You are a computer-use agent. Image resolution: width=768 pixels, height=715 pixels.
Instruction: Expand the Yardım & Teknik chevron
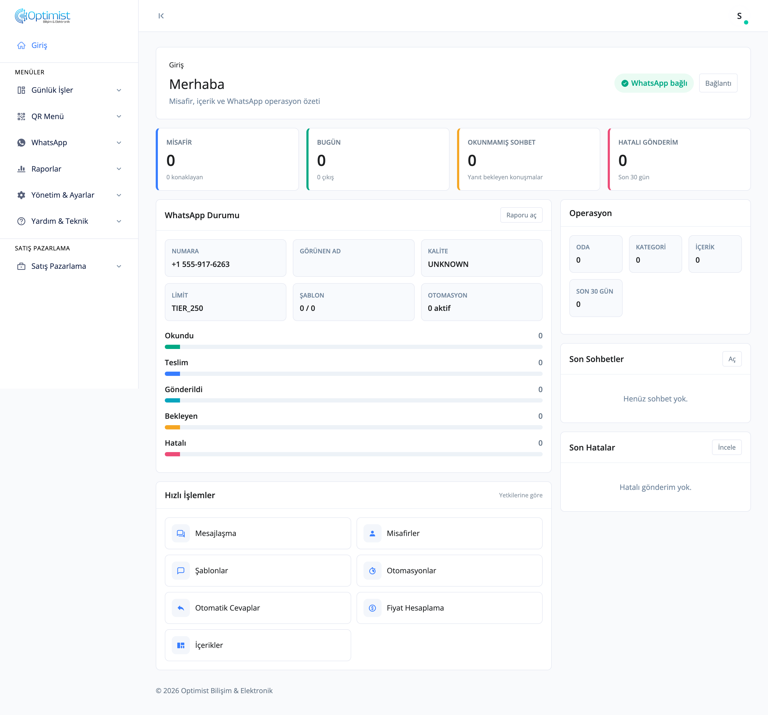pyautogui.click(x=119, y=221)
